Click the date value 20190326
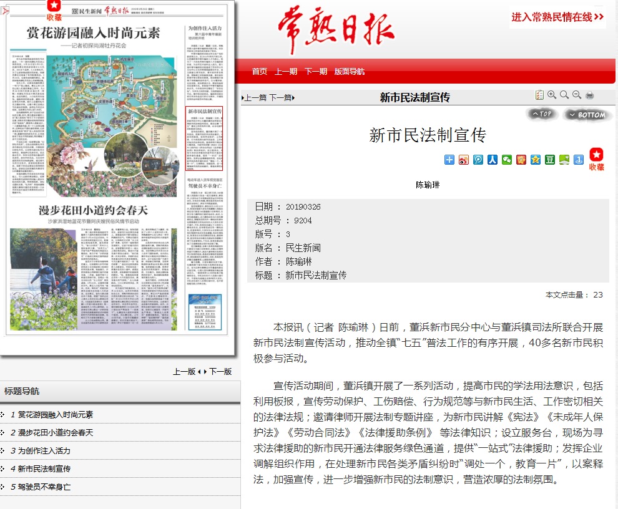 coord(303,207)
